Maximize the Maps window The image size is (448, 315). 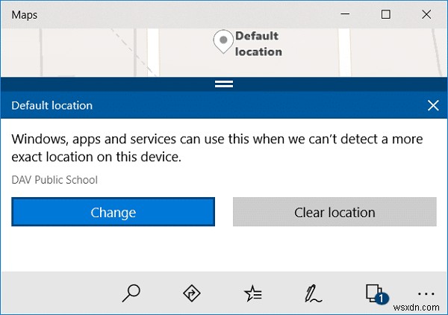coord(385,14)
